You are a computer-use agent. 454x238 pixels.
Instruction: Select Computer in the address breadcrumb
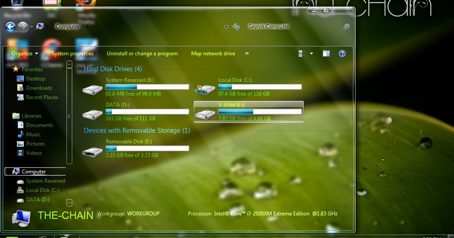[67, 27]
